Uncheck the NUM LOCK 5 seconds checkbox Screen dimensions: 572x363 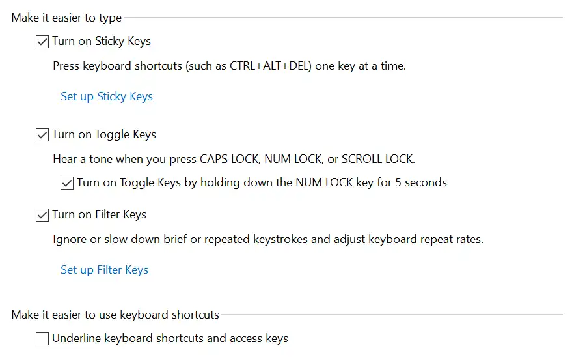point(67,183)
